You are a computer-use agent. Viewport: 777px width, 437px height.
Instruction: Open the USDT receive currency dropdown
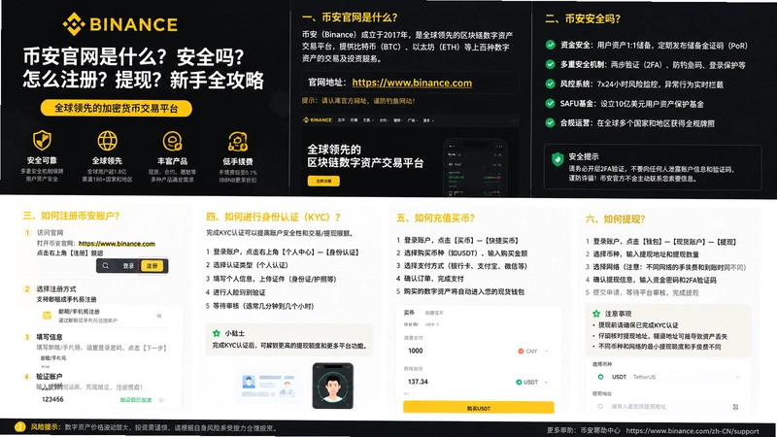[x=532, y=382]
